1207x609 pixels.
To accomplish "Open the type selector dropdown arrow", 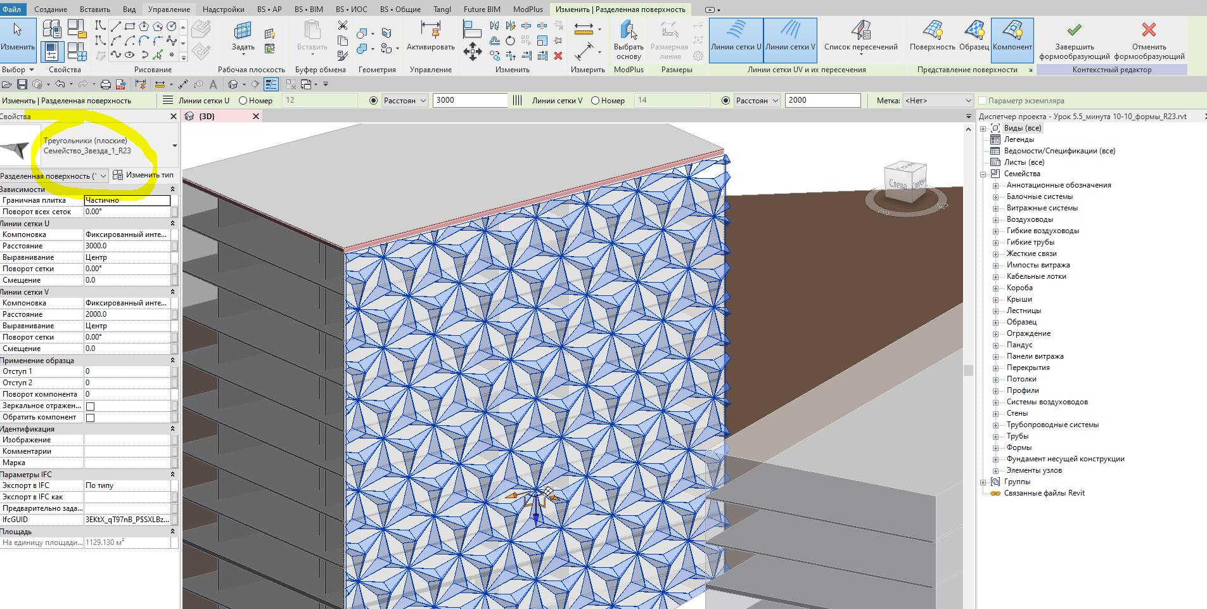I will pos(174,146).
